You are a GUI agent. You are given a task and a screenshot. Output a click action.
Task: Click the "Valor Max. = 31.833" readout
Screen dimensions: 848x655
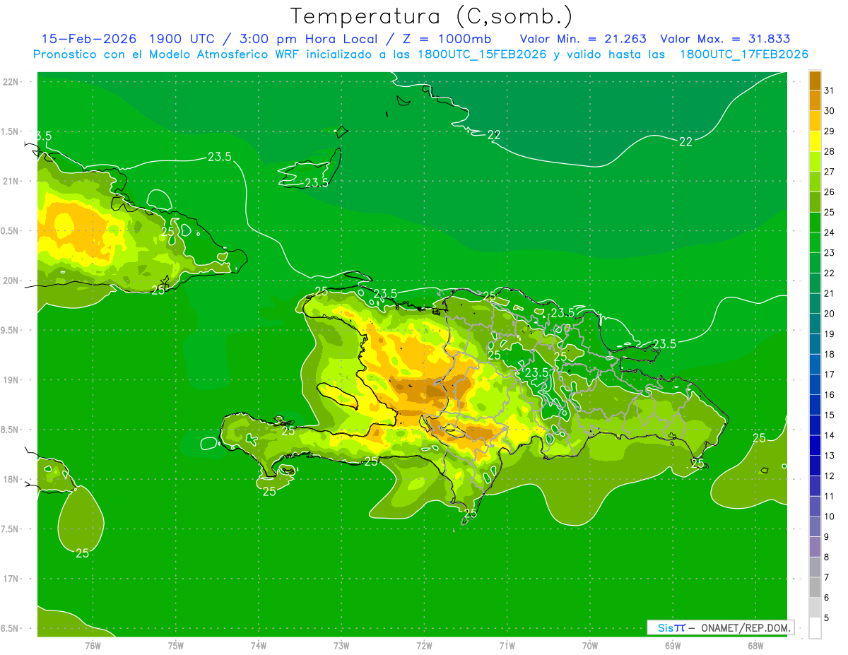[725, 39]
